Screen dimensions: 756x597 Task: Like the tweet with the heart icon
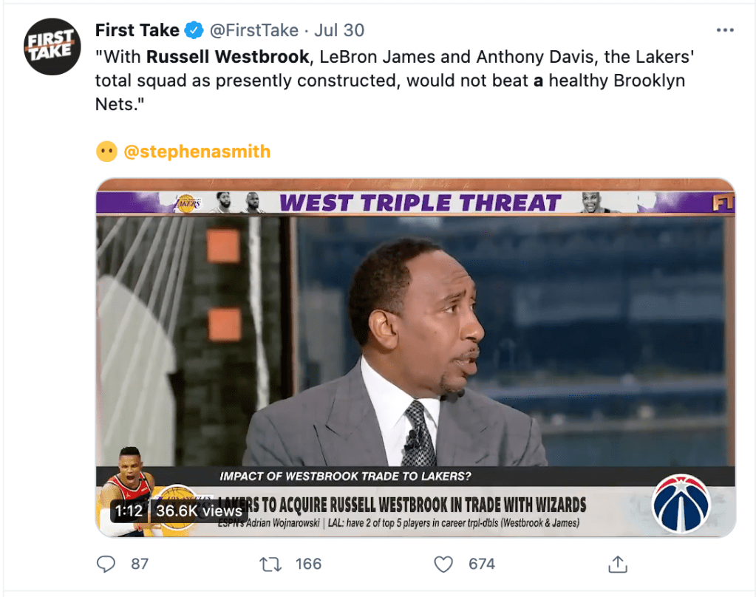click(443, 564)
